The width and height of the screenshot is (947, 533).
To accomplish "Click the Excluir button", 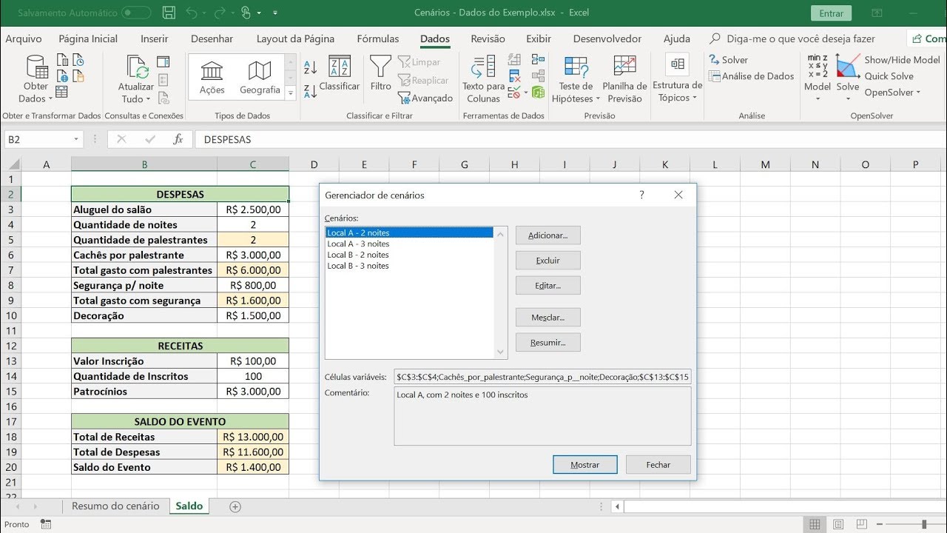I will pos(547,261).
